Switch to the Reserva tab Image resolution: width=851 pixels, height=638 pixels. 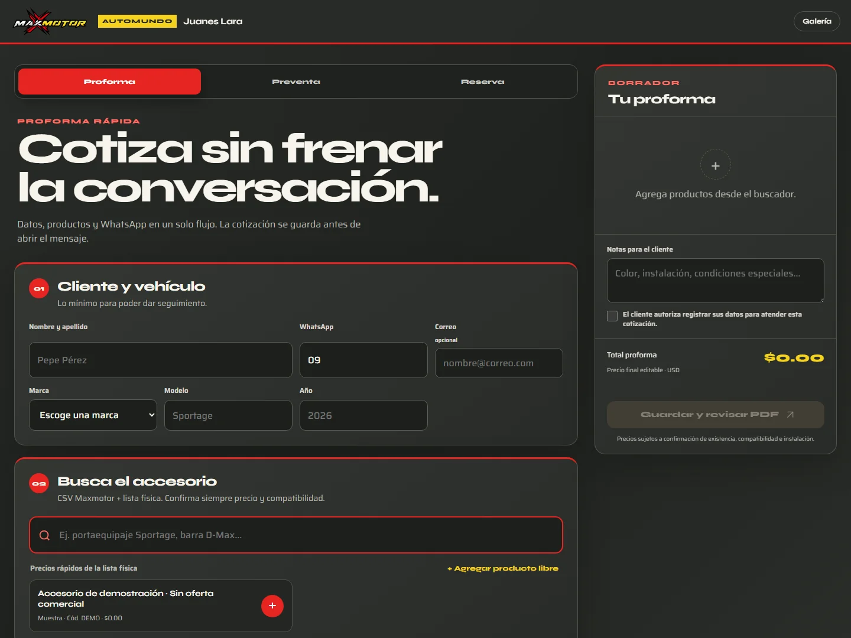[483, 82]
